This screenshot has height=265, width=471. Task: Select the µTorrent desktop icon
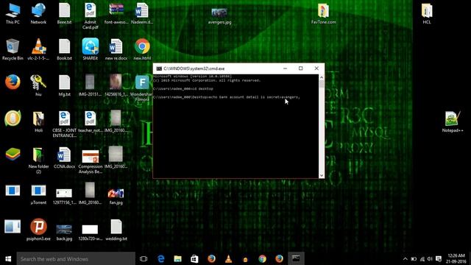[x=38, y=194]
